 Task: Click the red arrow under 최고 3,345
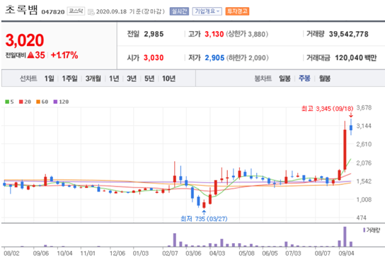point(351,115)
